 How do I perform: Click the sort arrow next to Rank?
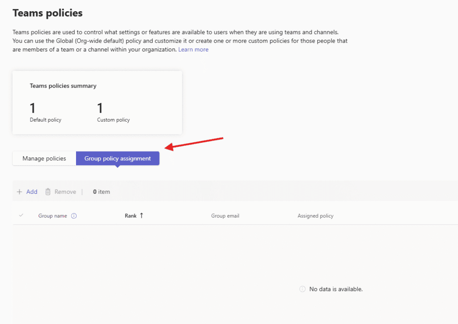pyautogui.click(x=142, y=216)
